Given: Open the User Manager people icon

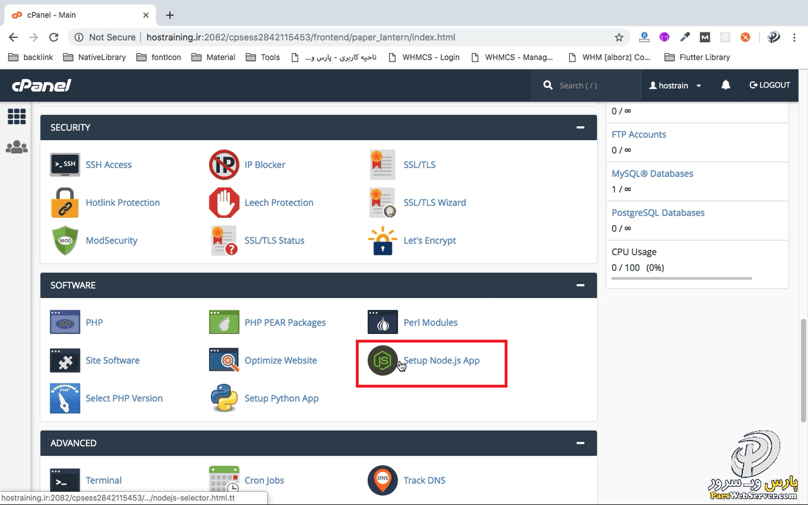Looking at the screenshot, I should click(x=17, y=148).
